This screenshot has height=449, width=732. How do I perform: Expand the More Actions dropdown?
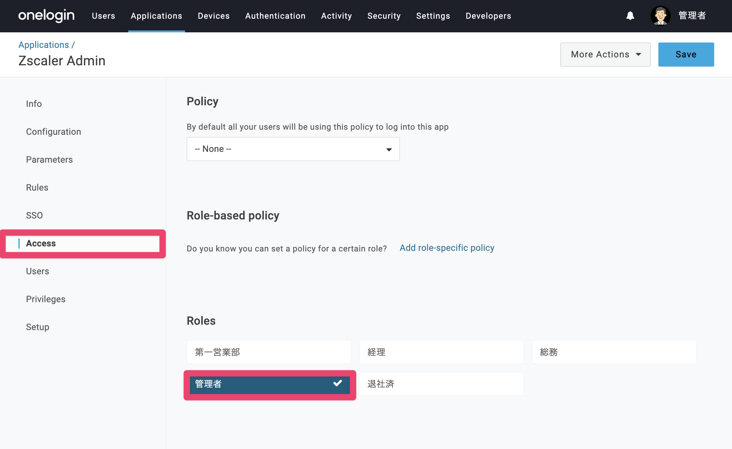tap(605, 55)
